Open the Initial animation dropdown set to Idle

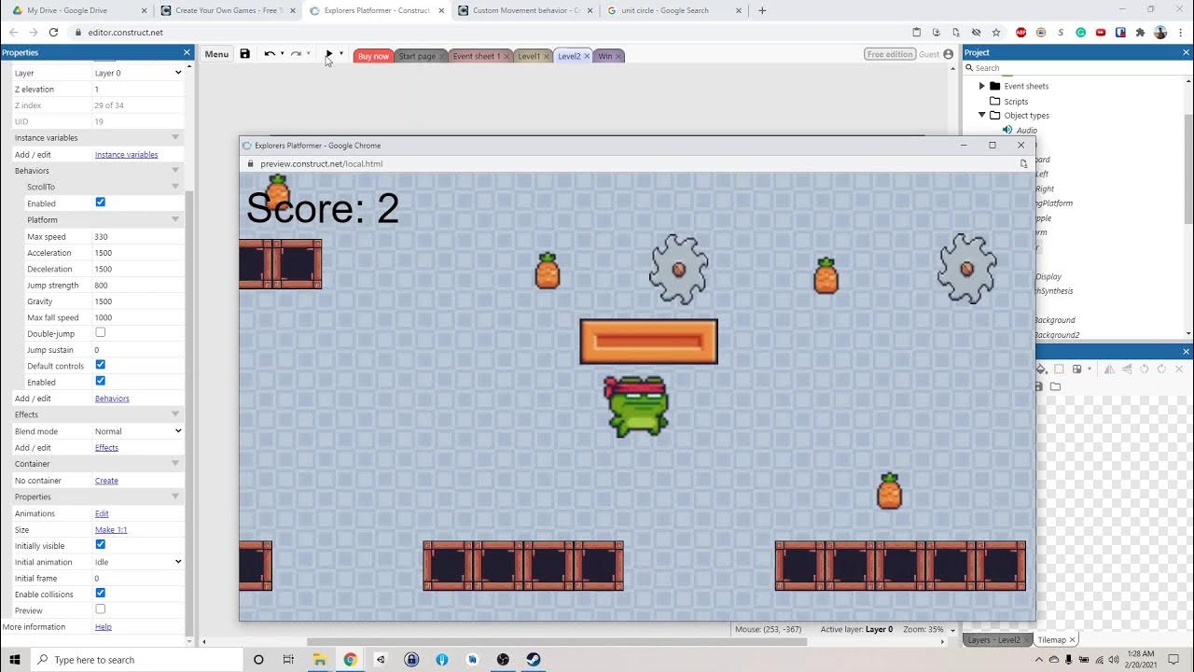click(138, 562)
